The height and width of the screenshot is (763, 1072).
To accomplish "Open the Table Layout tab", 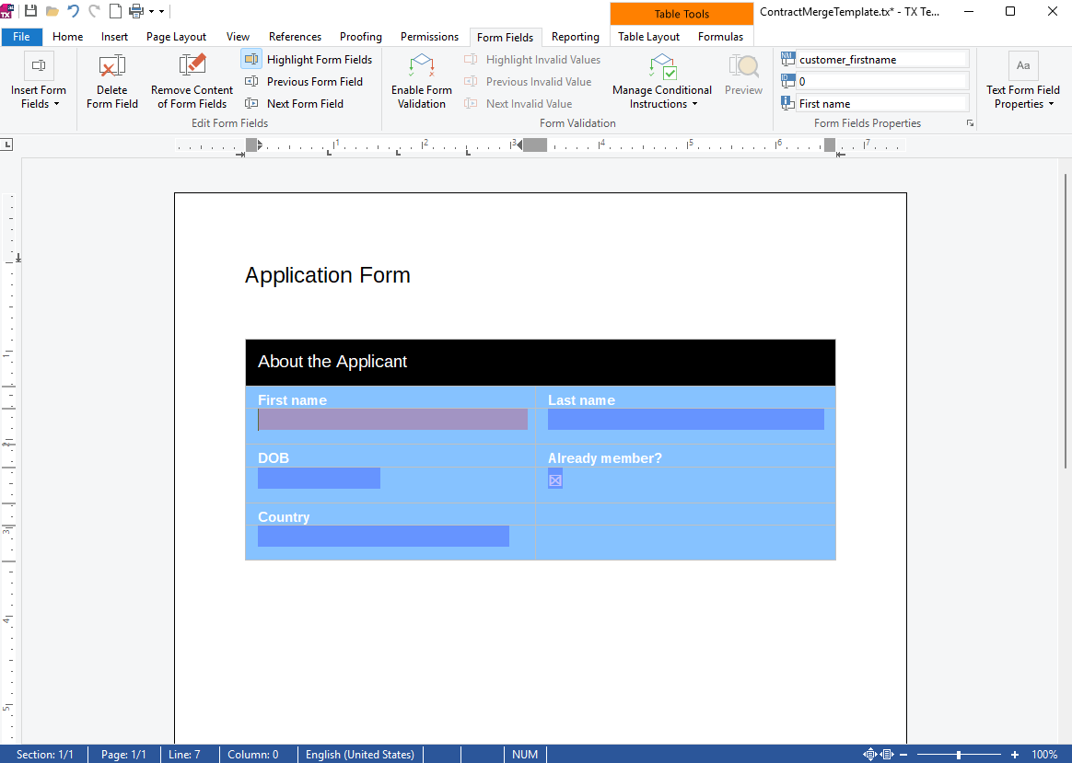I will [648, 37].
